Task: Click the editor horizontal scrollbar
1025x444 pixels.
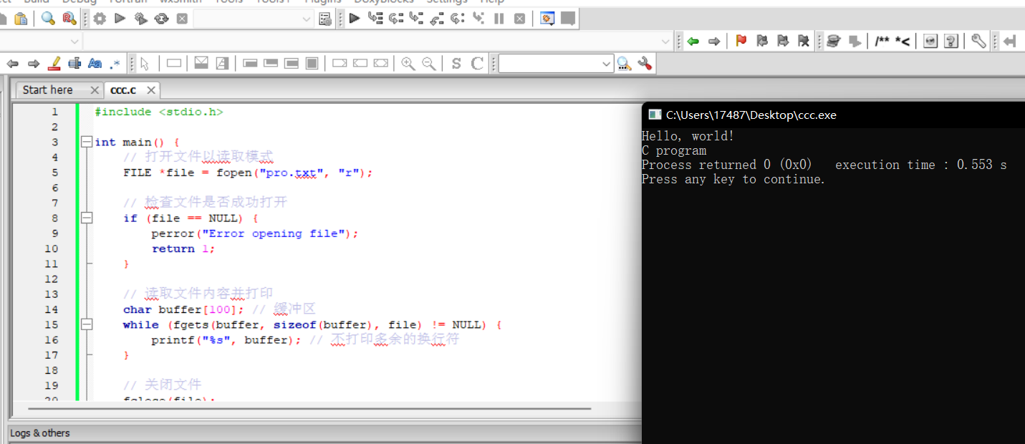Action: click(309, 409)
